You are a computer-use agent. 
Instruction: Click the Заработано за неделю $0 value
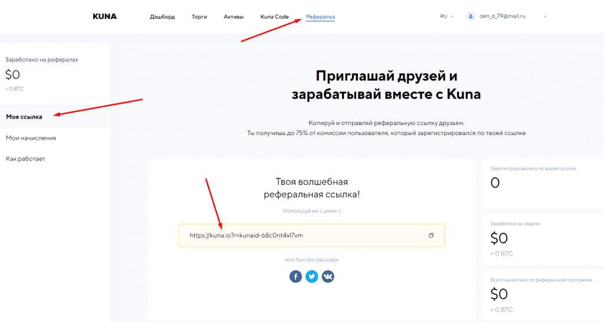pos(499,238)
